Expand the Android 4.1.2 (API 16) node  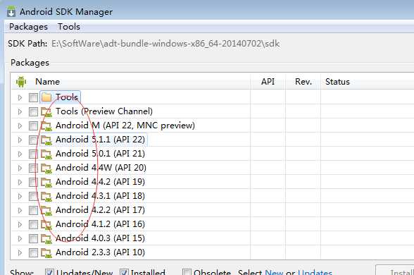pyautogui.click(x=20, y=224)
